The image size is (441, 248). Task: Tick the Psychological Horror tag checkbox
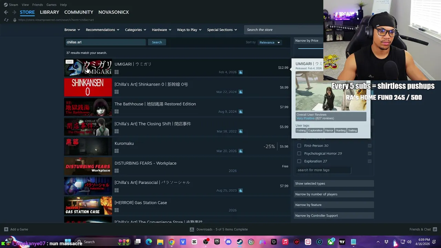click(299, 153)
